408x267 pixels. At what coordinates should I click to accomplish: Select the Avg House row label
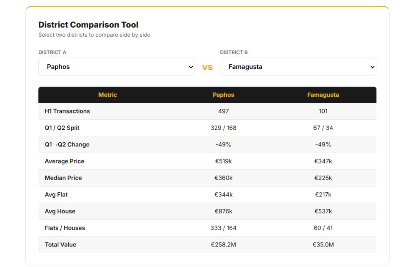[x=60, y=211]
